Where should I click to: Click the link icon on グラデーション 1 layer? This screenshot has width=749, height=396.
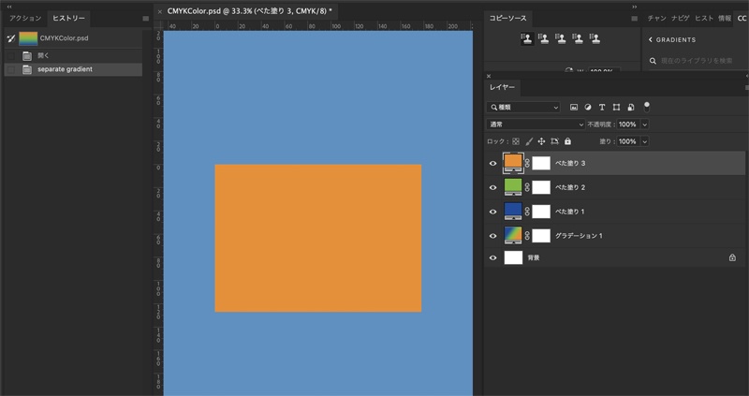(527, 236)
